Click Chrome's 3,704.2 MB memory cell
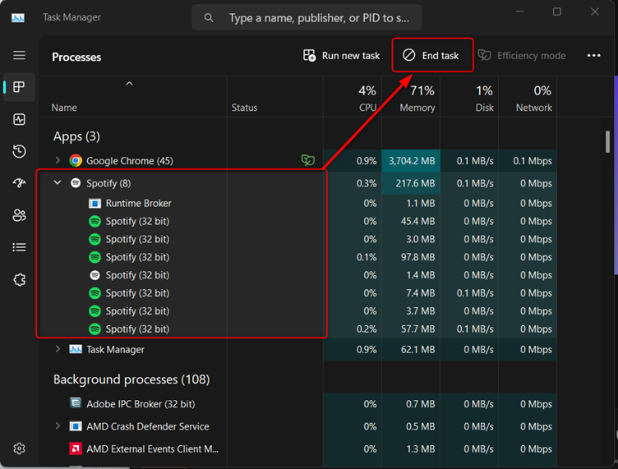This screenshot has width=618, height=469. tap(411, 161)
